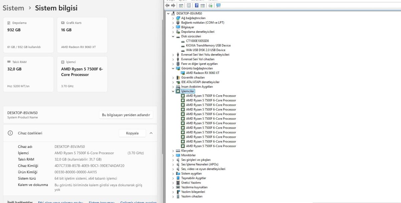This screenshot has height=203, width=401.
Task: Expand the Yazılım bileşenleri node
Action: [x=173, y=192]
